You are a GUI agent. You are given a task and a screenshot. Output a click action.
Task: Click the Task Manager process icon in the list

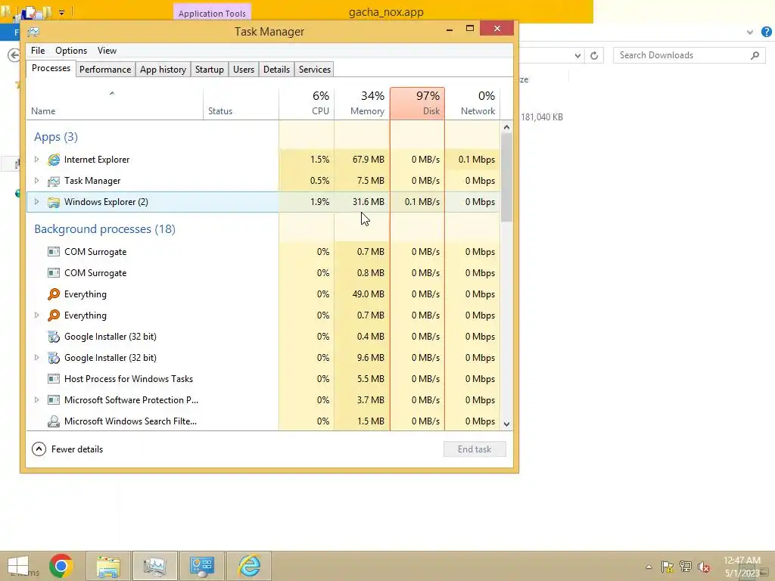54,181
